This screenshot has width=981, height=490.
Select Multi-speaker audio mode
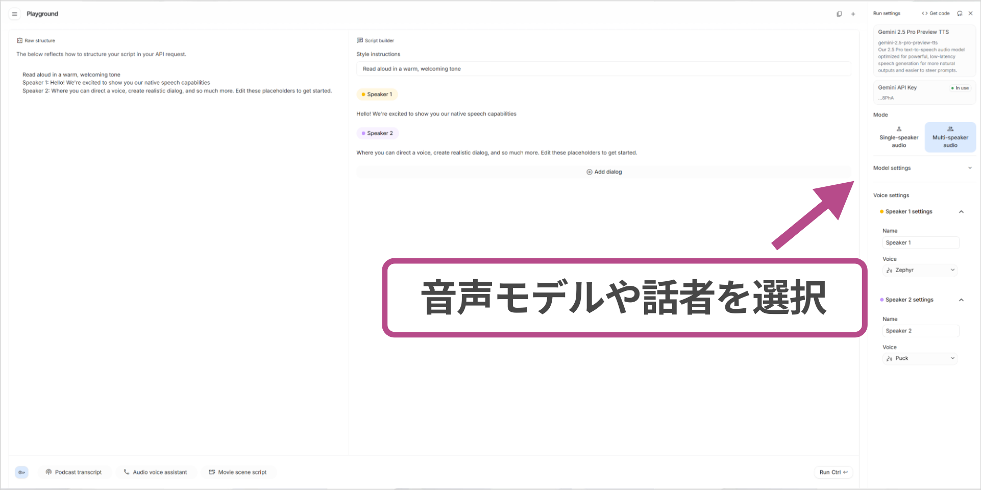click(950, 137)
